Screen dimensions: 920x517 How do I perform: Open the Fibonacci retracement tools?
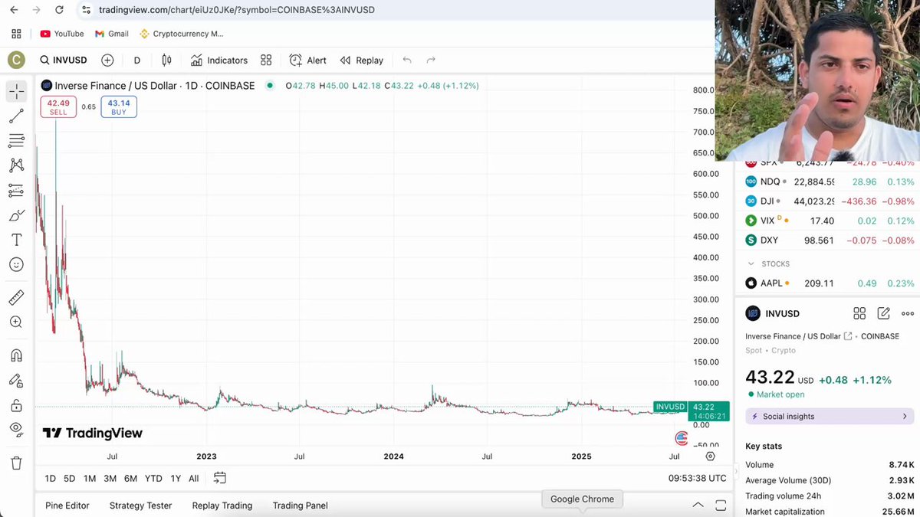[x=16, y=141]
